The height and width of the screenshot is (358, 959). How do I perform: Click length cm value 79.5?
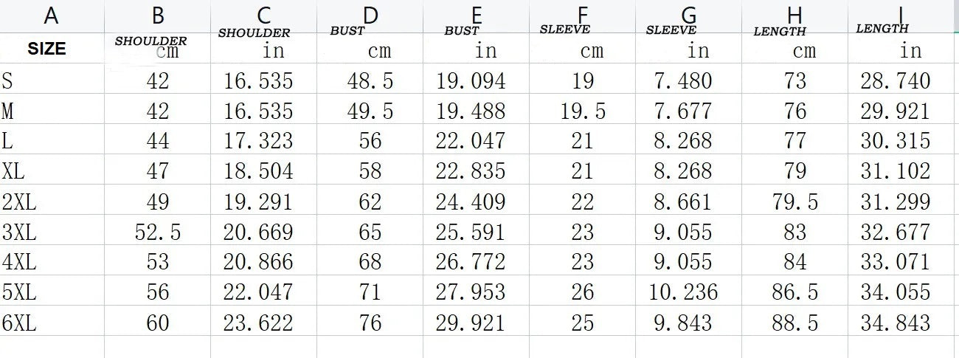click(794, 202)
